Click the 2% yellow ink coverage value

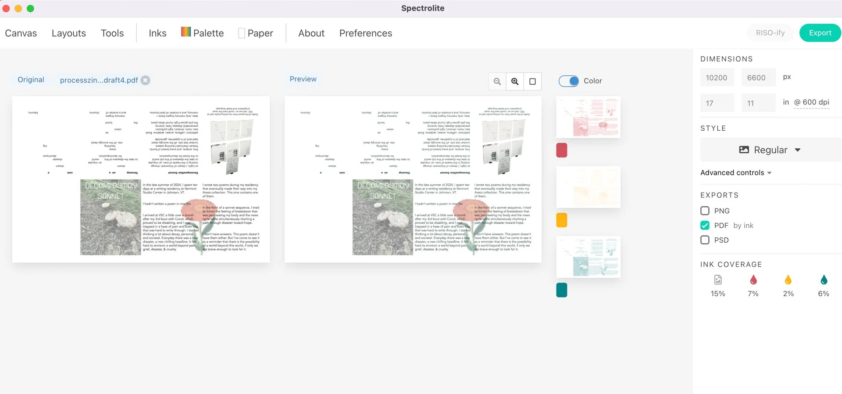click(788, 294)
